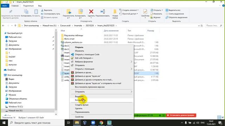The image size is (225, 126).
Task: Open the recent locations dropdown arrow
Action: pyautogui.click(x=12, y=26)
